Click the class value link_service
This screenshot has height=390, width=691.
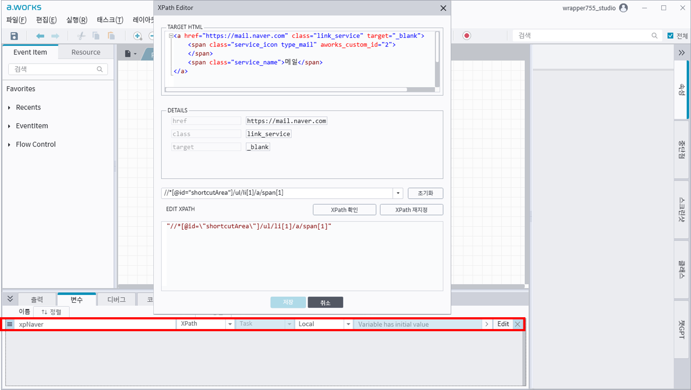click(268, 134)
